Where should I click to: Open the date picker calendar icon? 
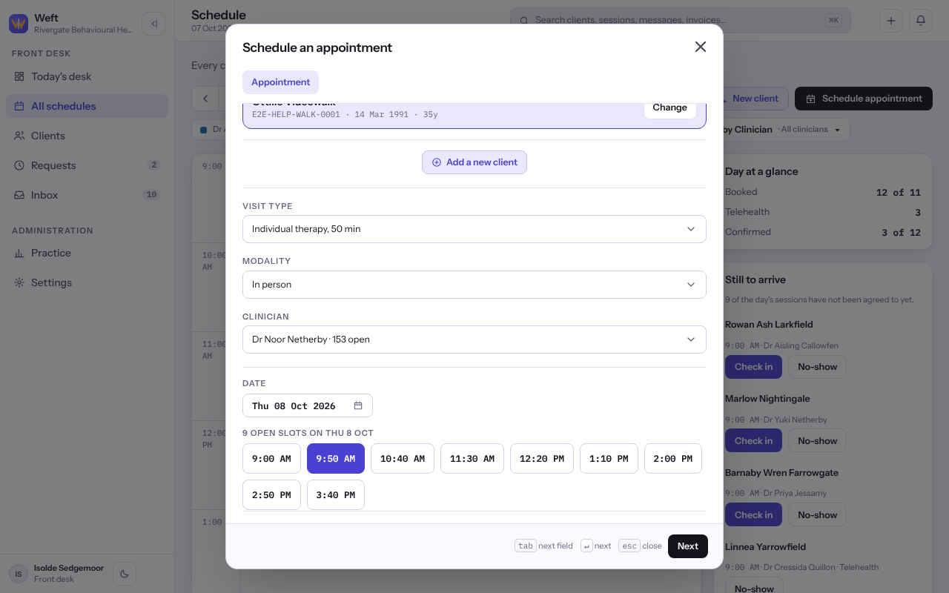(358, 405)
